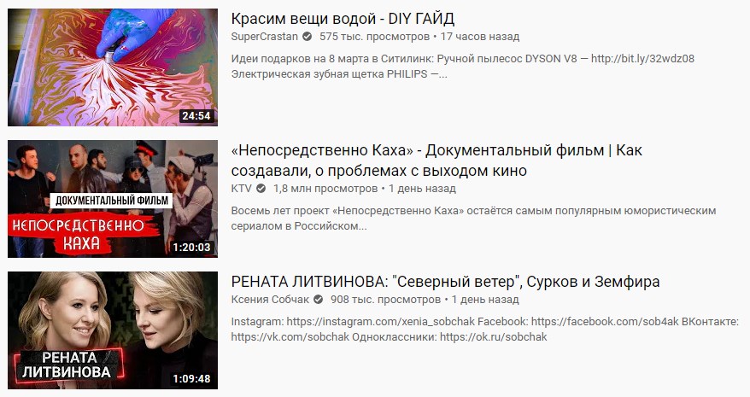Go to SuperCrastan channel
Image resolution: width=750 pixels, height=397 pixels.
265,37
